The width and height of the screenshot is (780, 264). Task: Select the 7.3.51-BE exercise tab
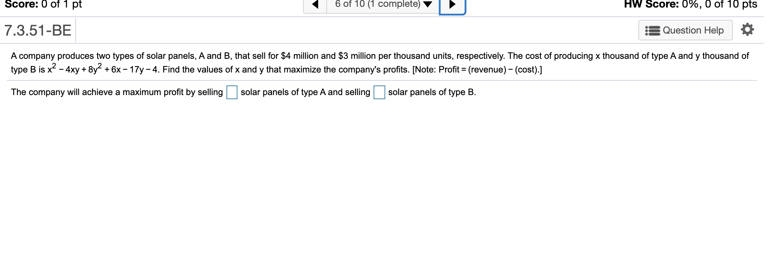[38, 30]
